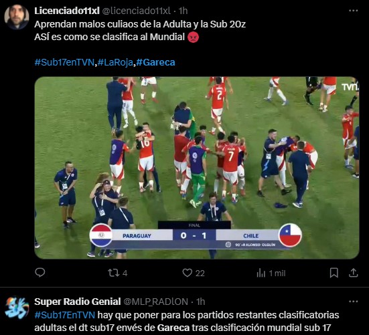369x335 pixels.
Task: Open more options on Super Radio Genial tweet
Action: (x=353, y=302)
